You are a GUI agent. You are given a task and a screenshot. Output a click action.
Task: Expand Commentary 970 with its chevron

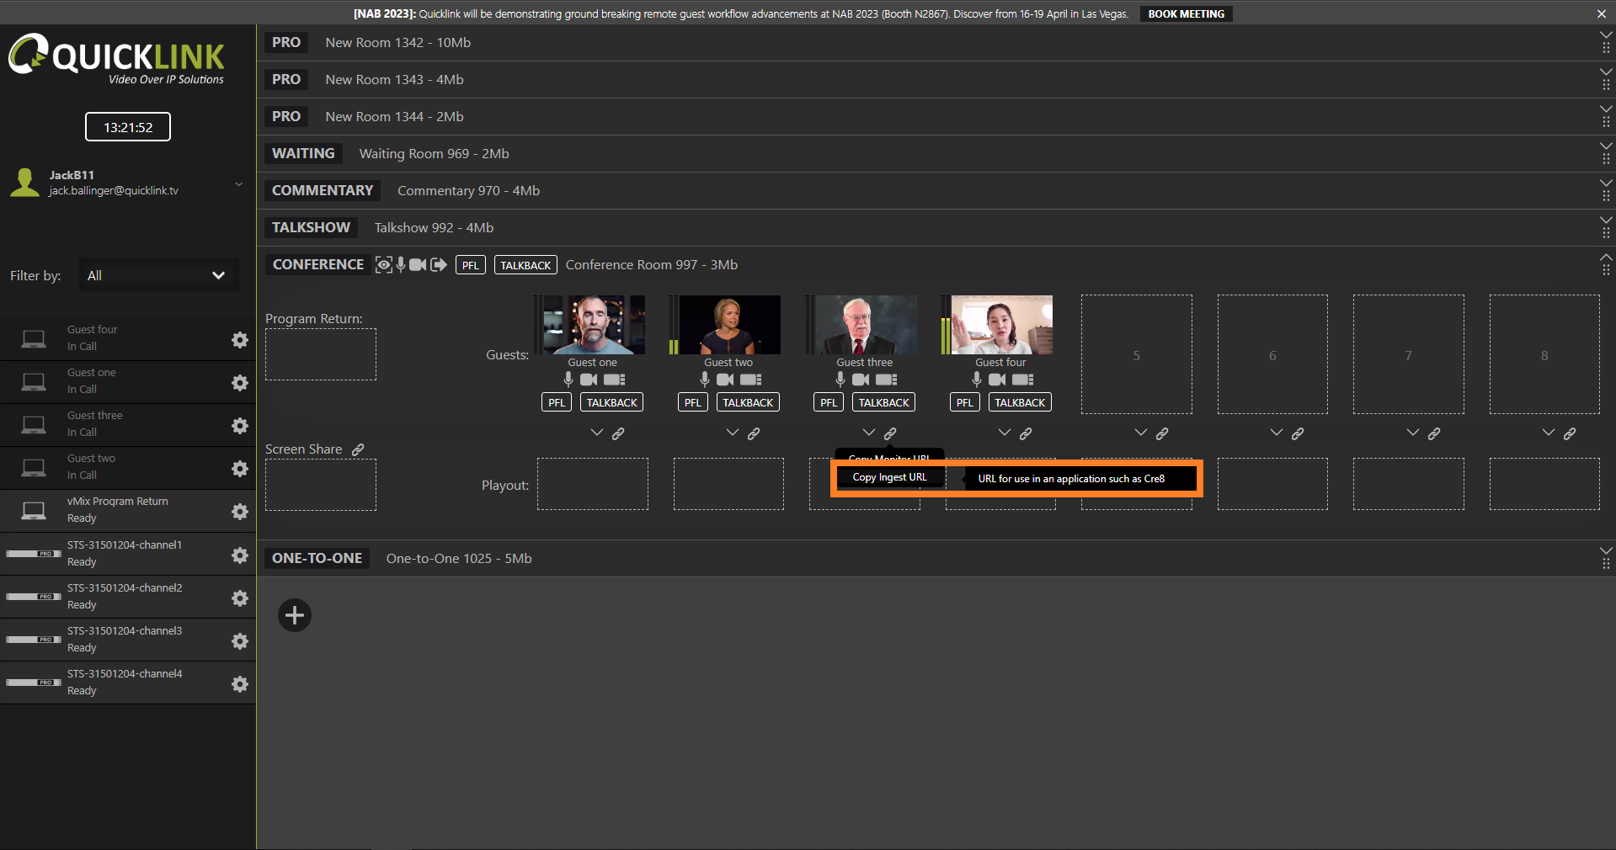click(1606, 183)
